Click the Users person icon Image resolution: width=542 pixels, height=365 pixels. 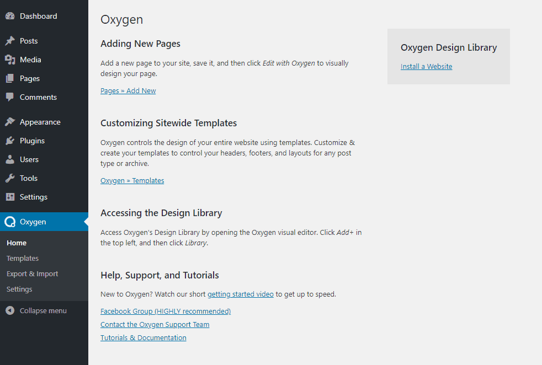click(x=10, y=159)
